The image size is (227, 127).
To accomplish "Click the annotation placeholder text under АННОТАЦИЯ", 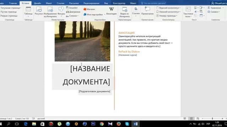I will [146, 41].
